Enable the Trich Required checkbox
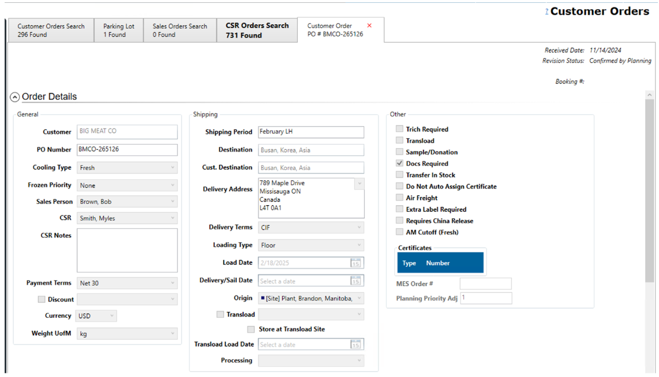Viewport: 659px width, 377px height. point(399,130)
